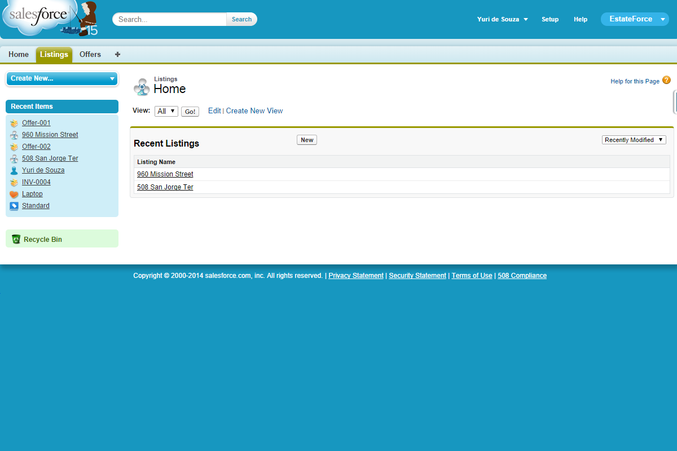This screenshot has width=677, height=451.
Task: Click the heart icon beside Laptop
Action: click(x=14, y=194)
